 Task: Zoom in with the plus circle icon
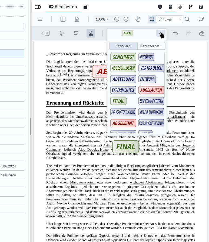tap(126, 19)
